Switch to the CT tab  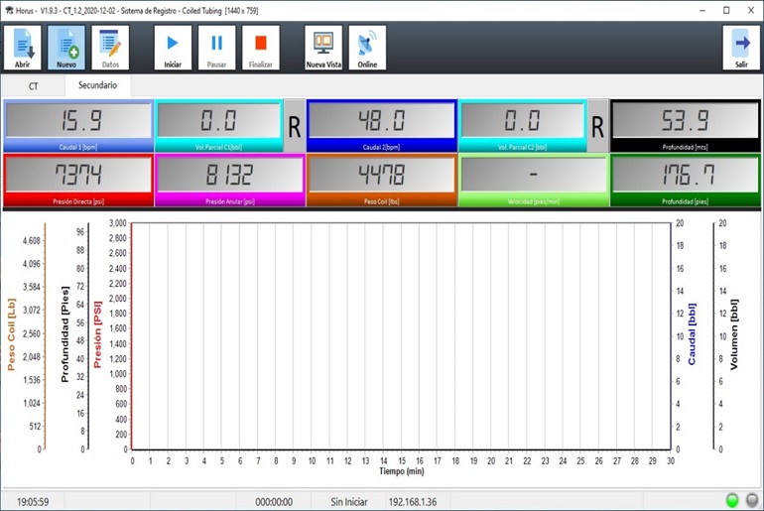[33, 86]
